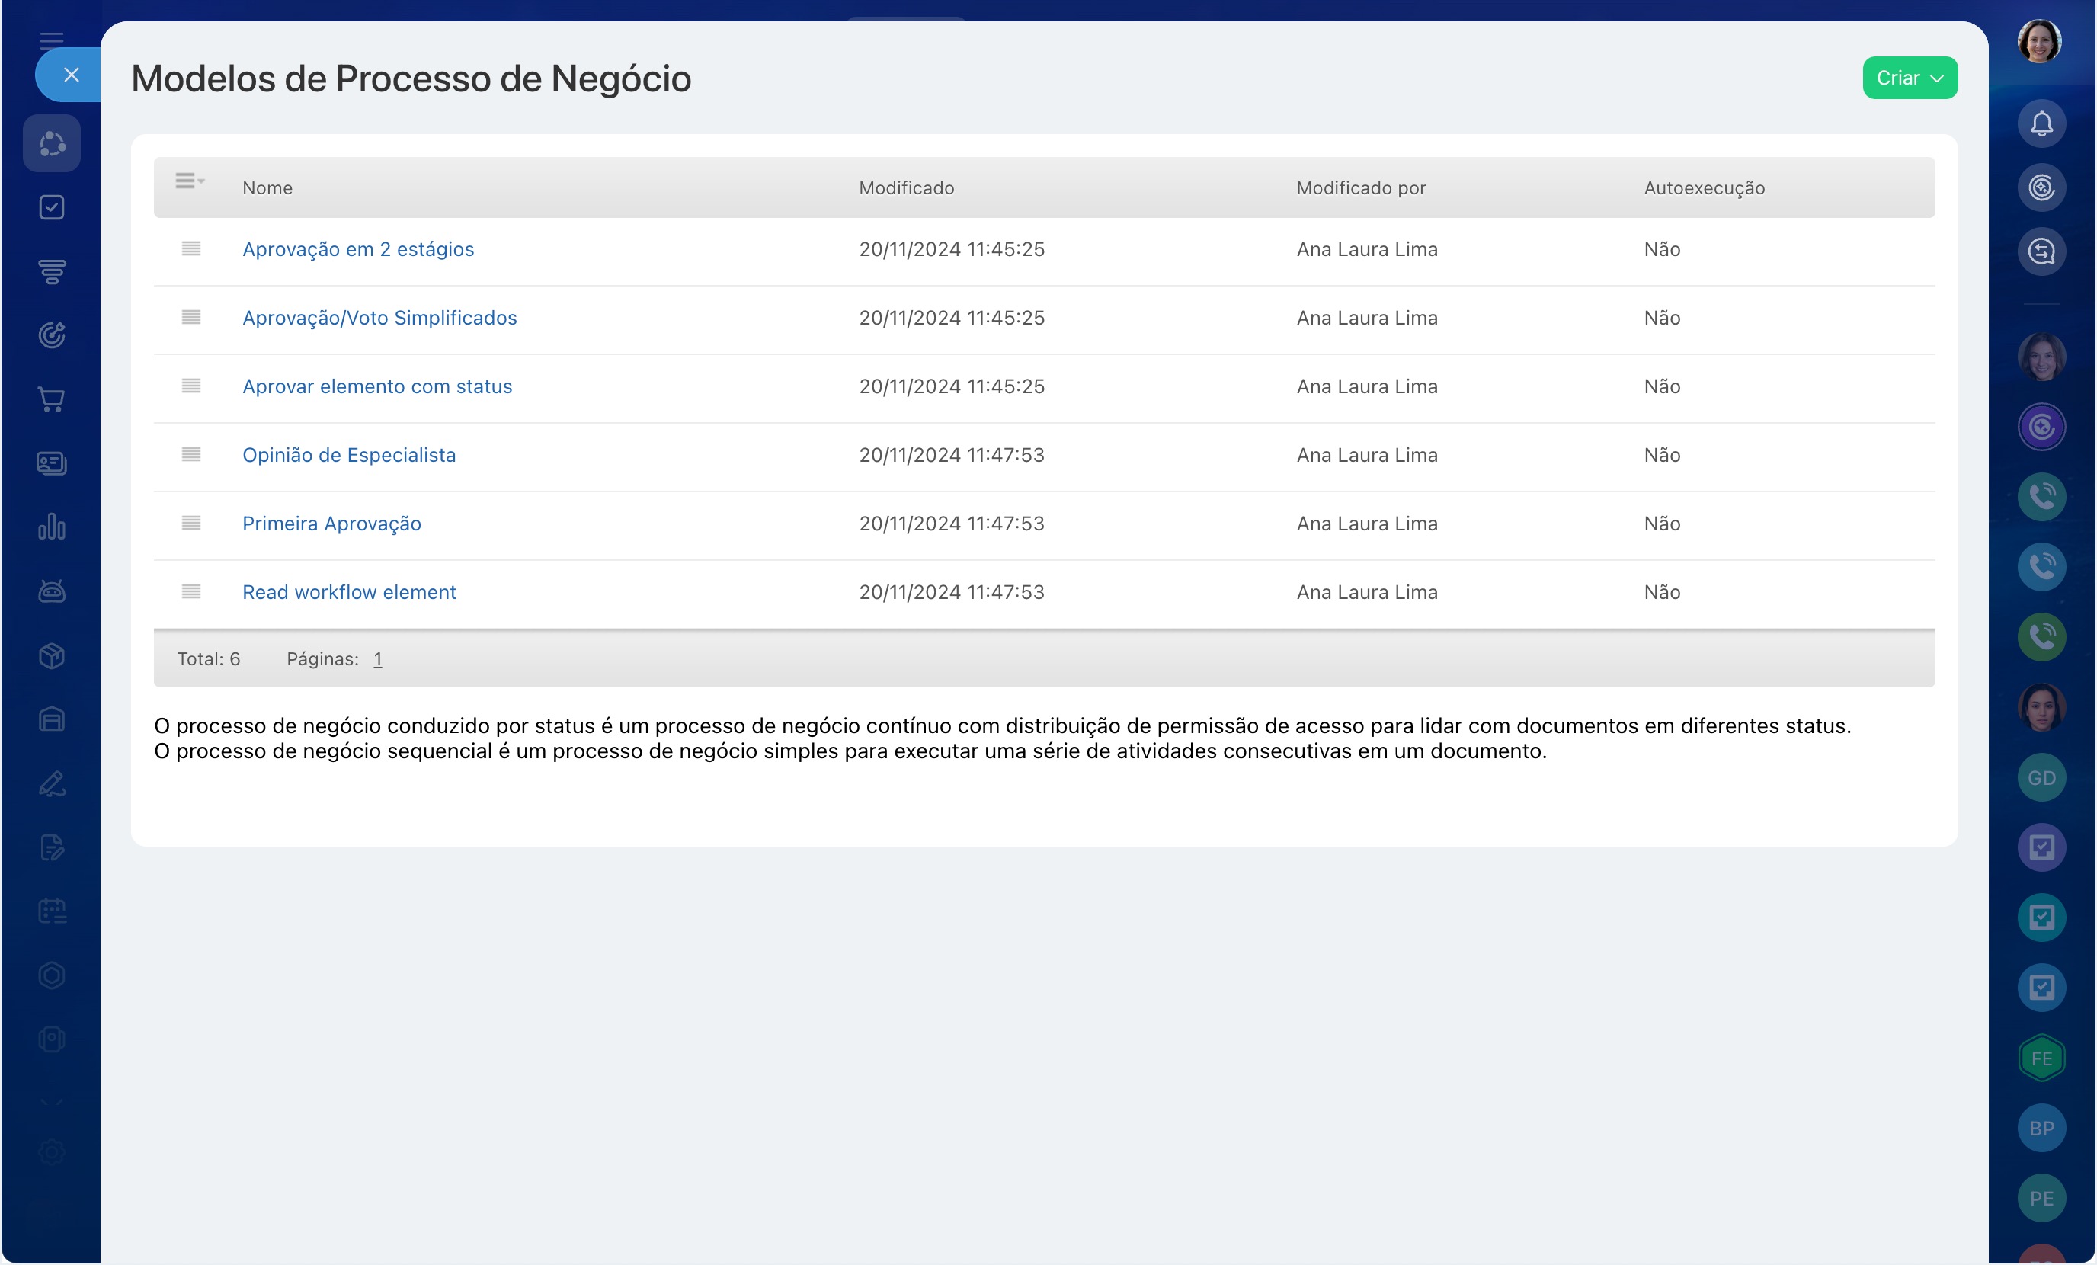Viewport: 2097px width, 1265px height.
Task: Open the shopping cart sidebar icon
Action: 52,399
